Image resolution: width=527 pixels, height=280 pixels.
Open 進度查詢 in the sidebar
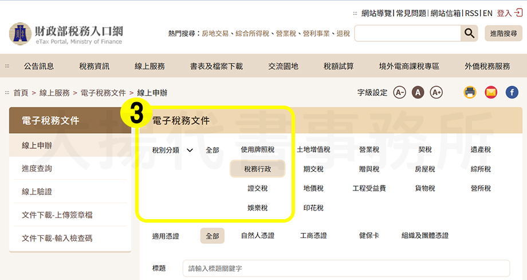click(x=37, y=169)
